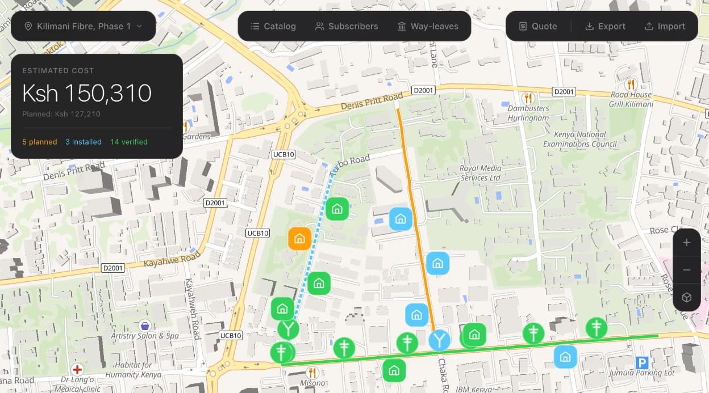Open the Catalog menu
This screenshot has height=393, width=709.
tap(273, 26)
